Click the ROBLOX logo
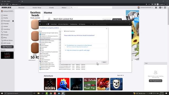This screenshot has width=169, height=95. click(x=6, y=8)
